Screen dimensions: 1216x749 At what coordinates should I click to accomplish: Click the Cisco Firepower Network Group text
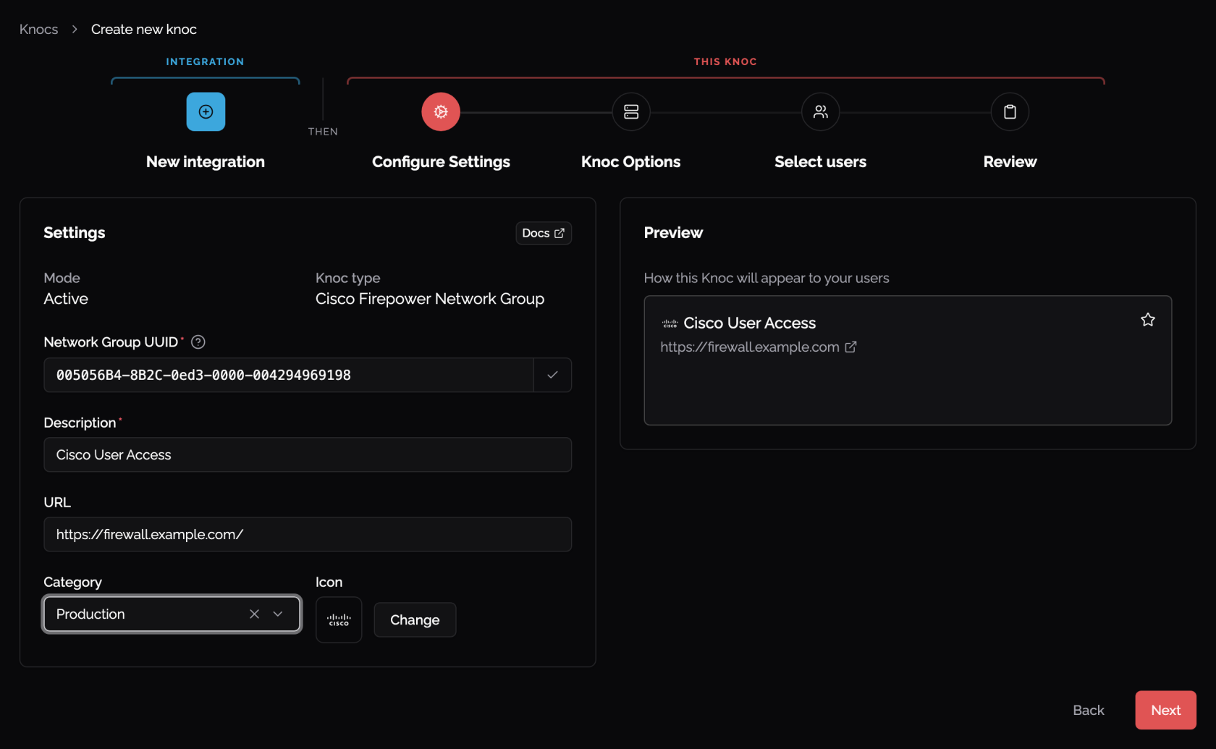430,299
